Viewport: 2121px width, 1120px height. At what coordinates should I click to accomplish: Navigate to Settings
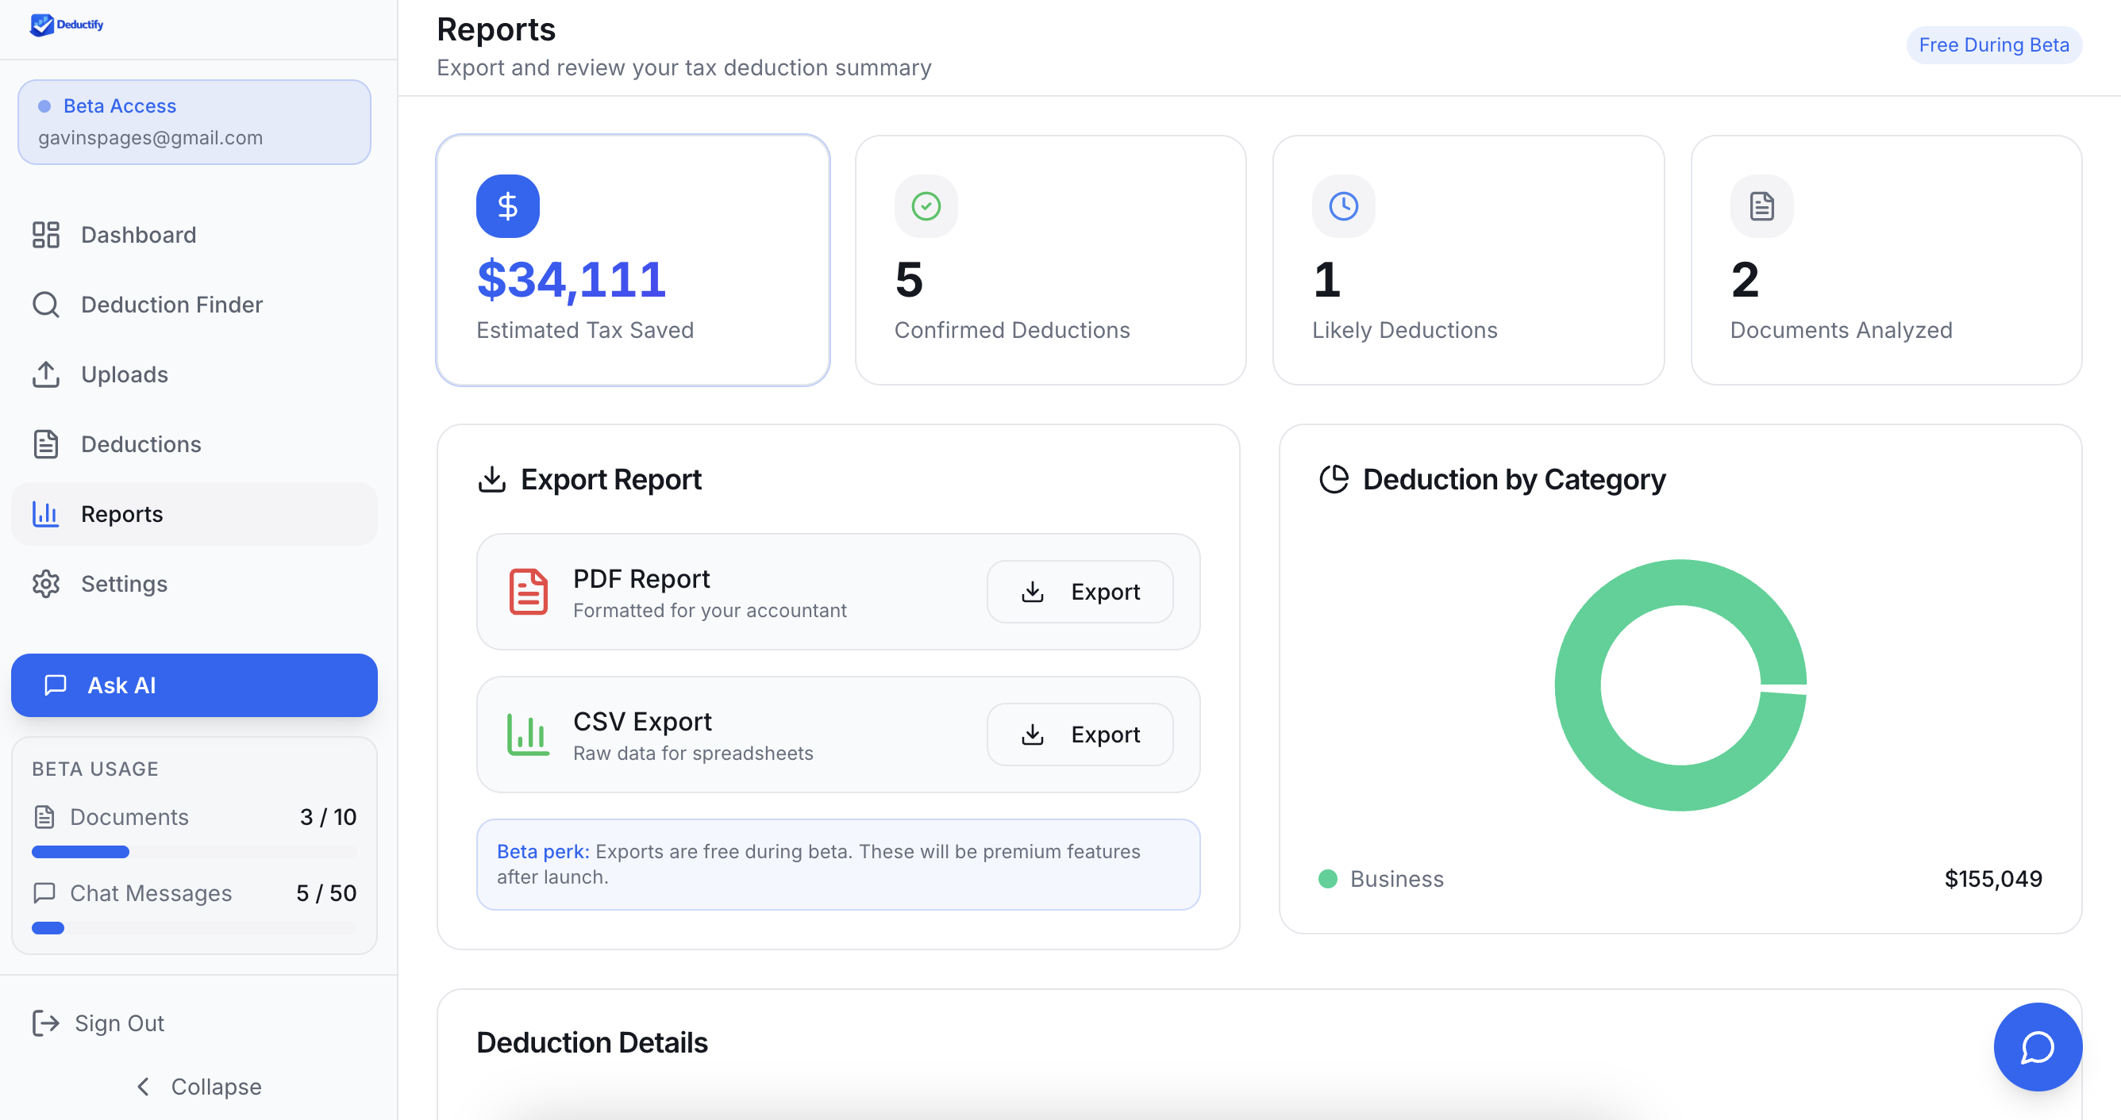(x=125, y=584)
